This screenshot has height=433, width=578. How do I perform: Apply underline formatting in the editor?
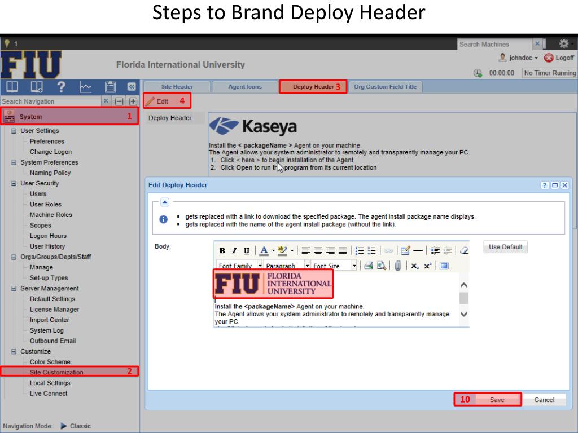pos(247,251)
